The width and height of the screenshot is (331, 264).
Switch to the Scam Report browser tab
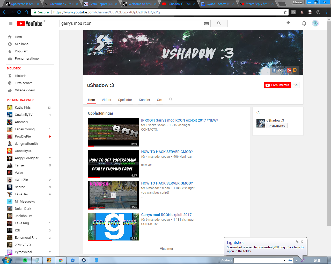coord(100,4)
